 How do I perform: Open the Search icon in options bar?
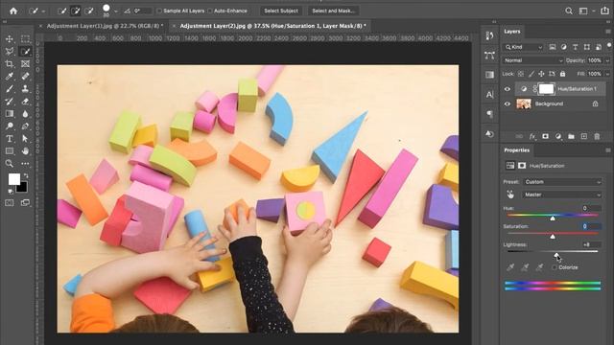click(569, 11)
